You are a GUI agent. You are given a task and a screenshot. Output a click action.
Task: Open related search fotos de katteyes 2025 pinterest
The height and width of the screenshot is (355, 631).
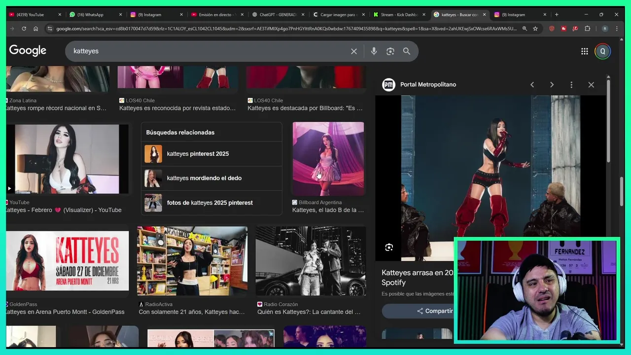coord(211,203)
